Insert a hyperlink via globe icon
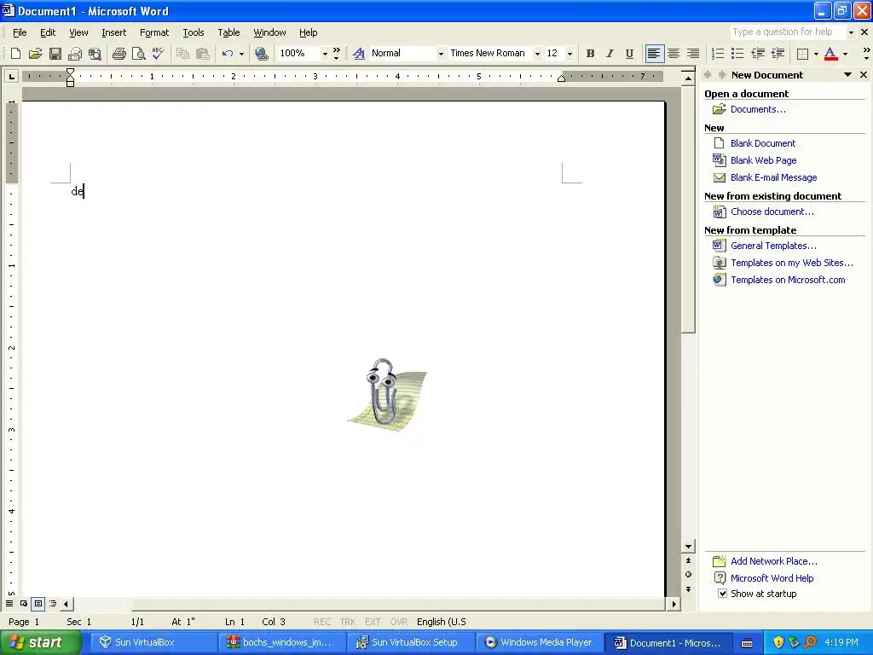873x655 pixels. pos(261,54)
